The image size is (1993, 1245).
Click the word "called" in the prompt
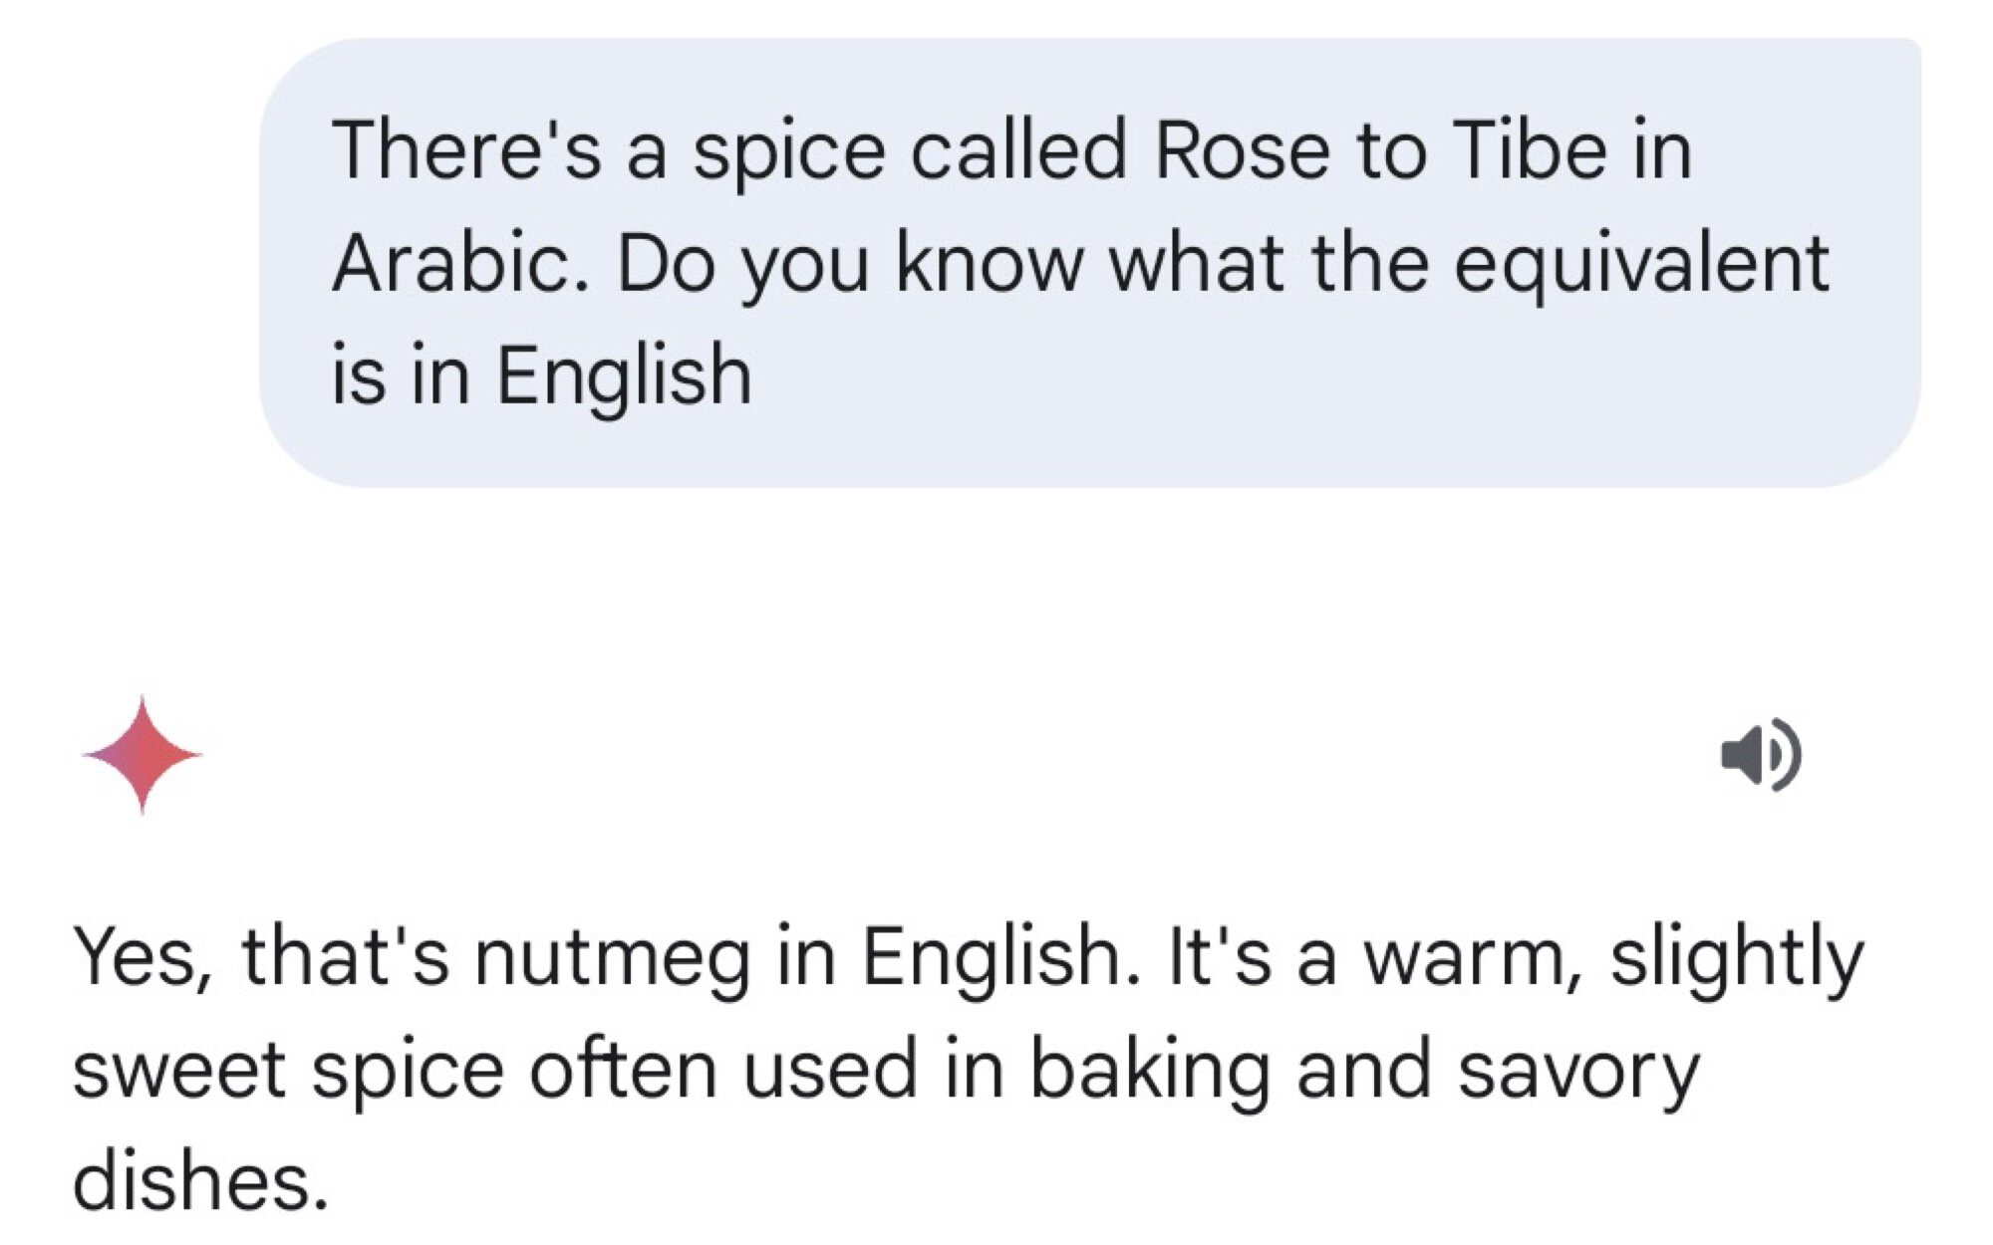[1018, 151]
